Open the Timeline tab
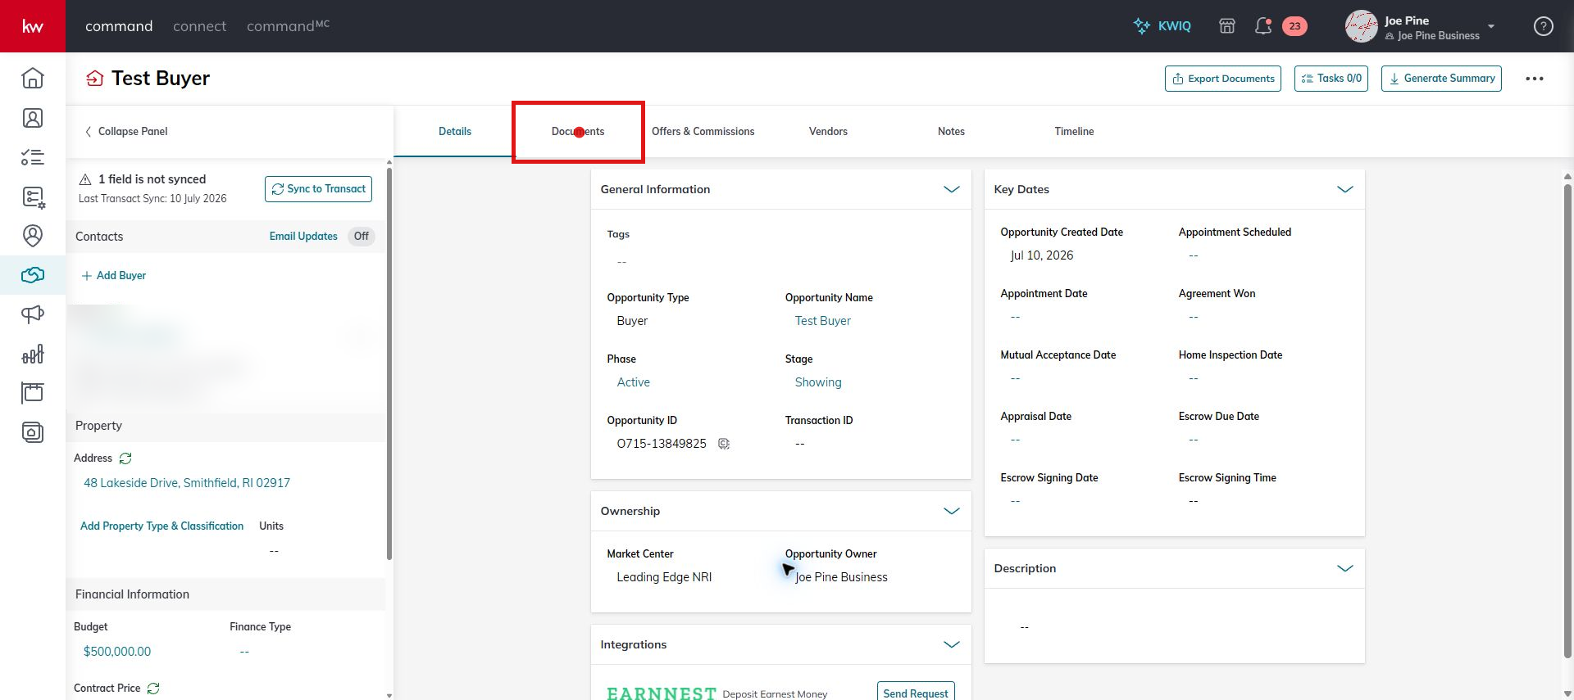The height and width of the screenshot is (700, 1574). 1074,131
